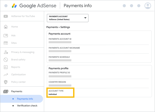Select the Verification check submenu item
This screenshot has width=155, height=112.
[x=27, y=106]
